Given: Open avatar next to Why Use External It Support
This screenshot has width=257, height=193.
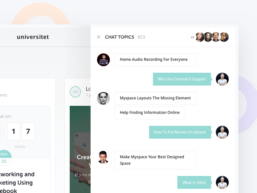Looking at the screenshot, I should [x=222, y=79].
